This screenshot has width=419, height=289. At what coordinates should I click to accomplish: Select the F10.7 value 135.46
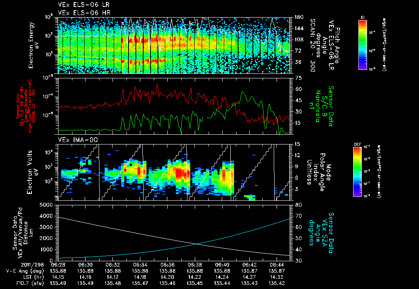tap(167, 283)
